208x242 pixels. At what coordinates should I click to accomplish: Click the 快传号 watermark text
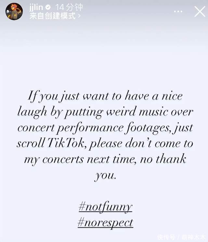click(x=166, y=237)
